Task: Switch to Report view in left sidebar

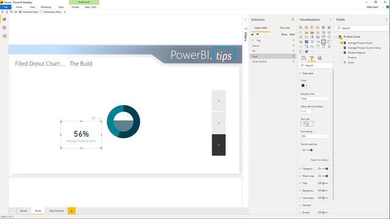Action: [4, 19]
